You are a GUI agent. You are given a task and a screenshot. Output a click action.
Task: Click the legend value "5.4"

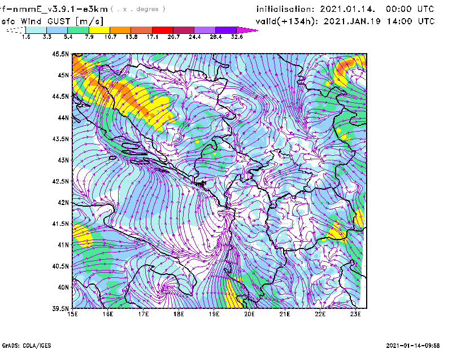[x=68, y=37]
